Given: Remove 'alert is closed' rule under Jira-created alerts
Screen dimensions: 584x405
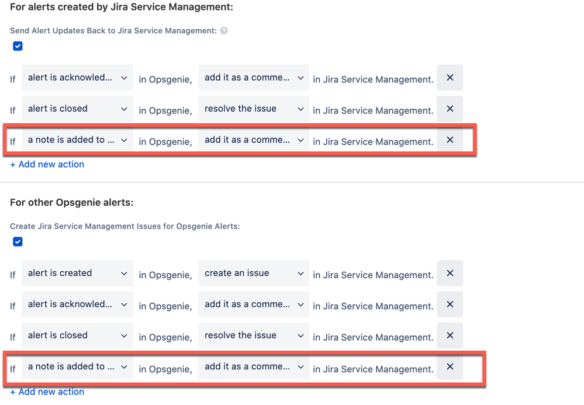Looking at the screenshot, I should (x=450, y=109).
